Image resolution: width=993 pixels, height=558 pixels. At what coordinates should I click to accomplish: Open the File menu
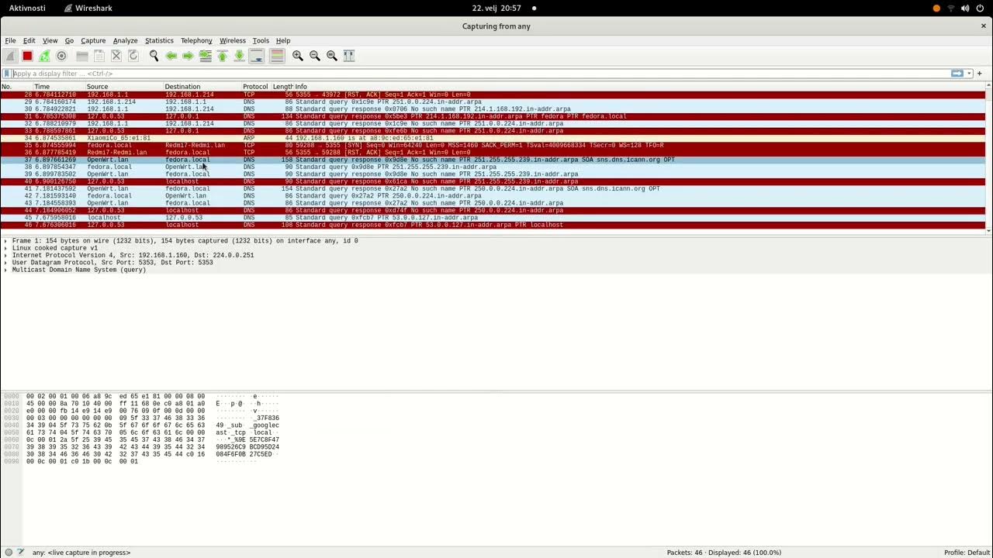[10, 40]
